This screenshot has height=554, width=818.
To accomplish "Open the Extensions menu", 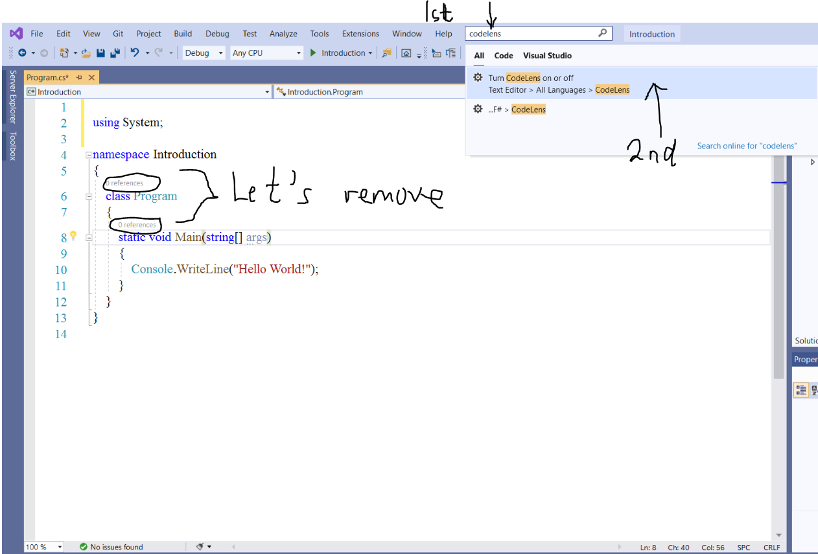I will coord(360,34).
